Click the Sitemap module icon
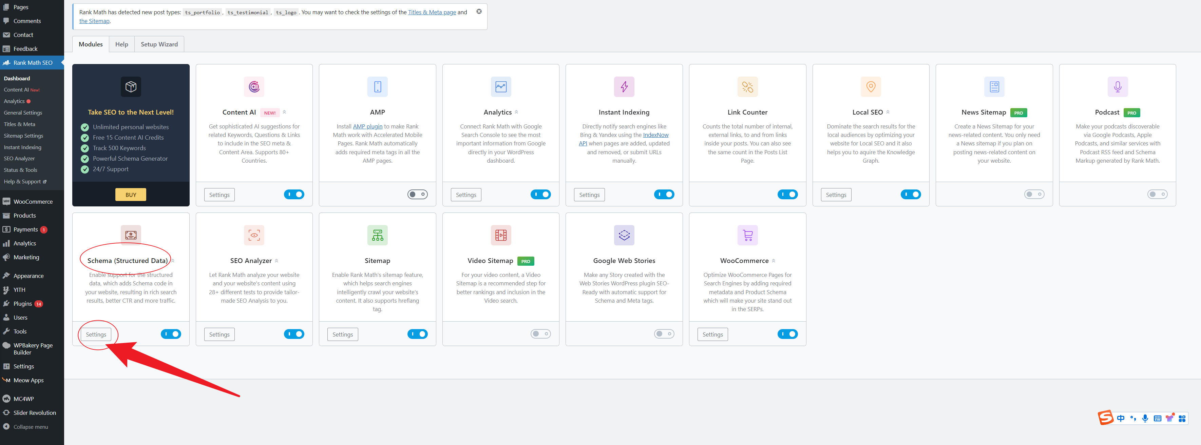 click(x=377, y=235)
